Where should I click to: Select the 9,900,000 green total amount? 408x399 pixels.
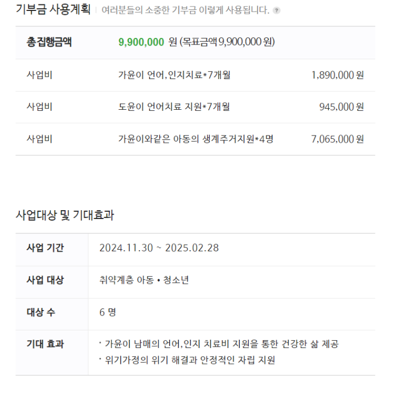141,42
